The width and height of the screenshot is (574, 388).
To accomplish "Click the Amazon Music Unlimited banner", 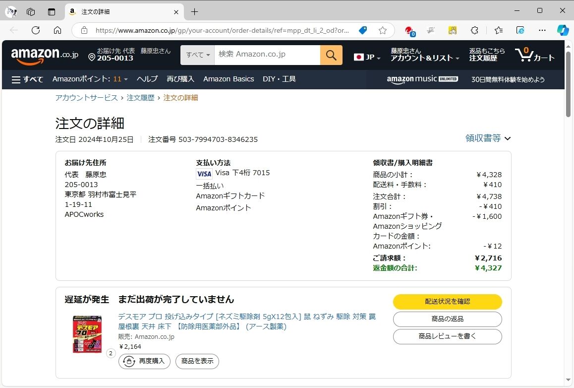I will pos(422,79).
